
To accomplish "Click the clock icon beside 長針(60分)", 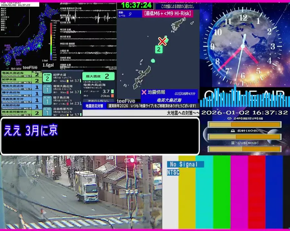I will tap(233, 131).
